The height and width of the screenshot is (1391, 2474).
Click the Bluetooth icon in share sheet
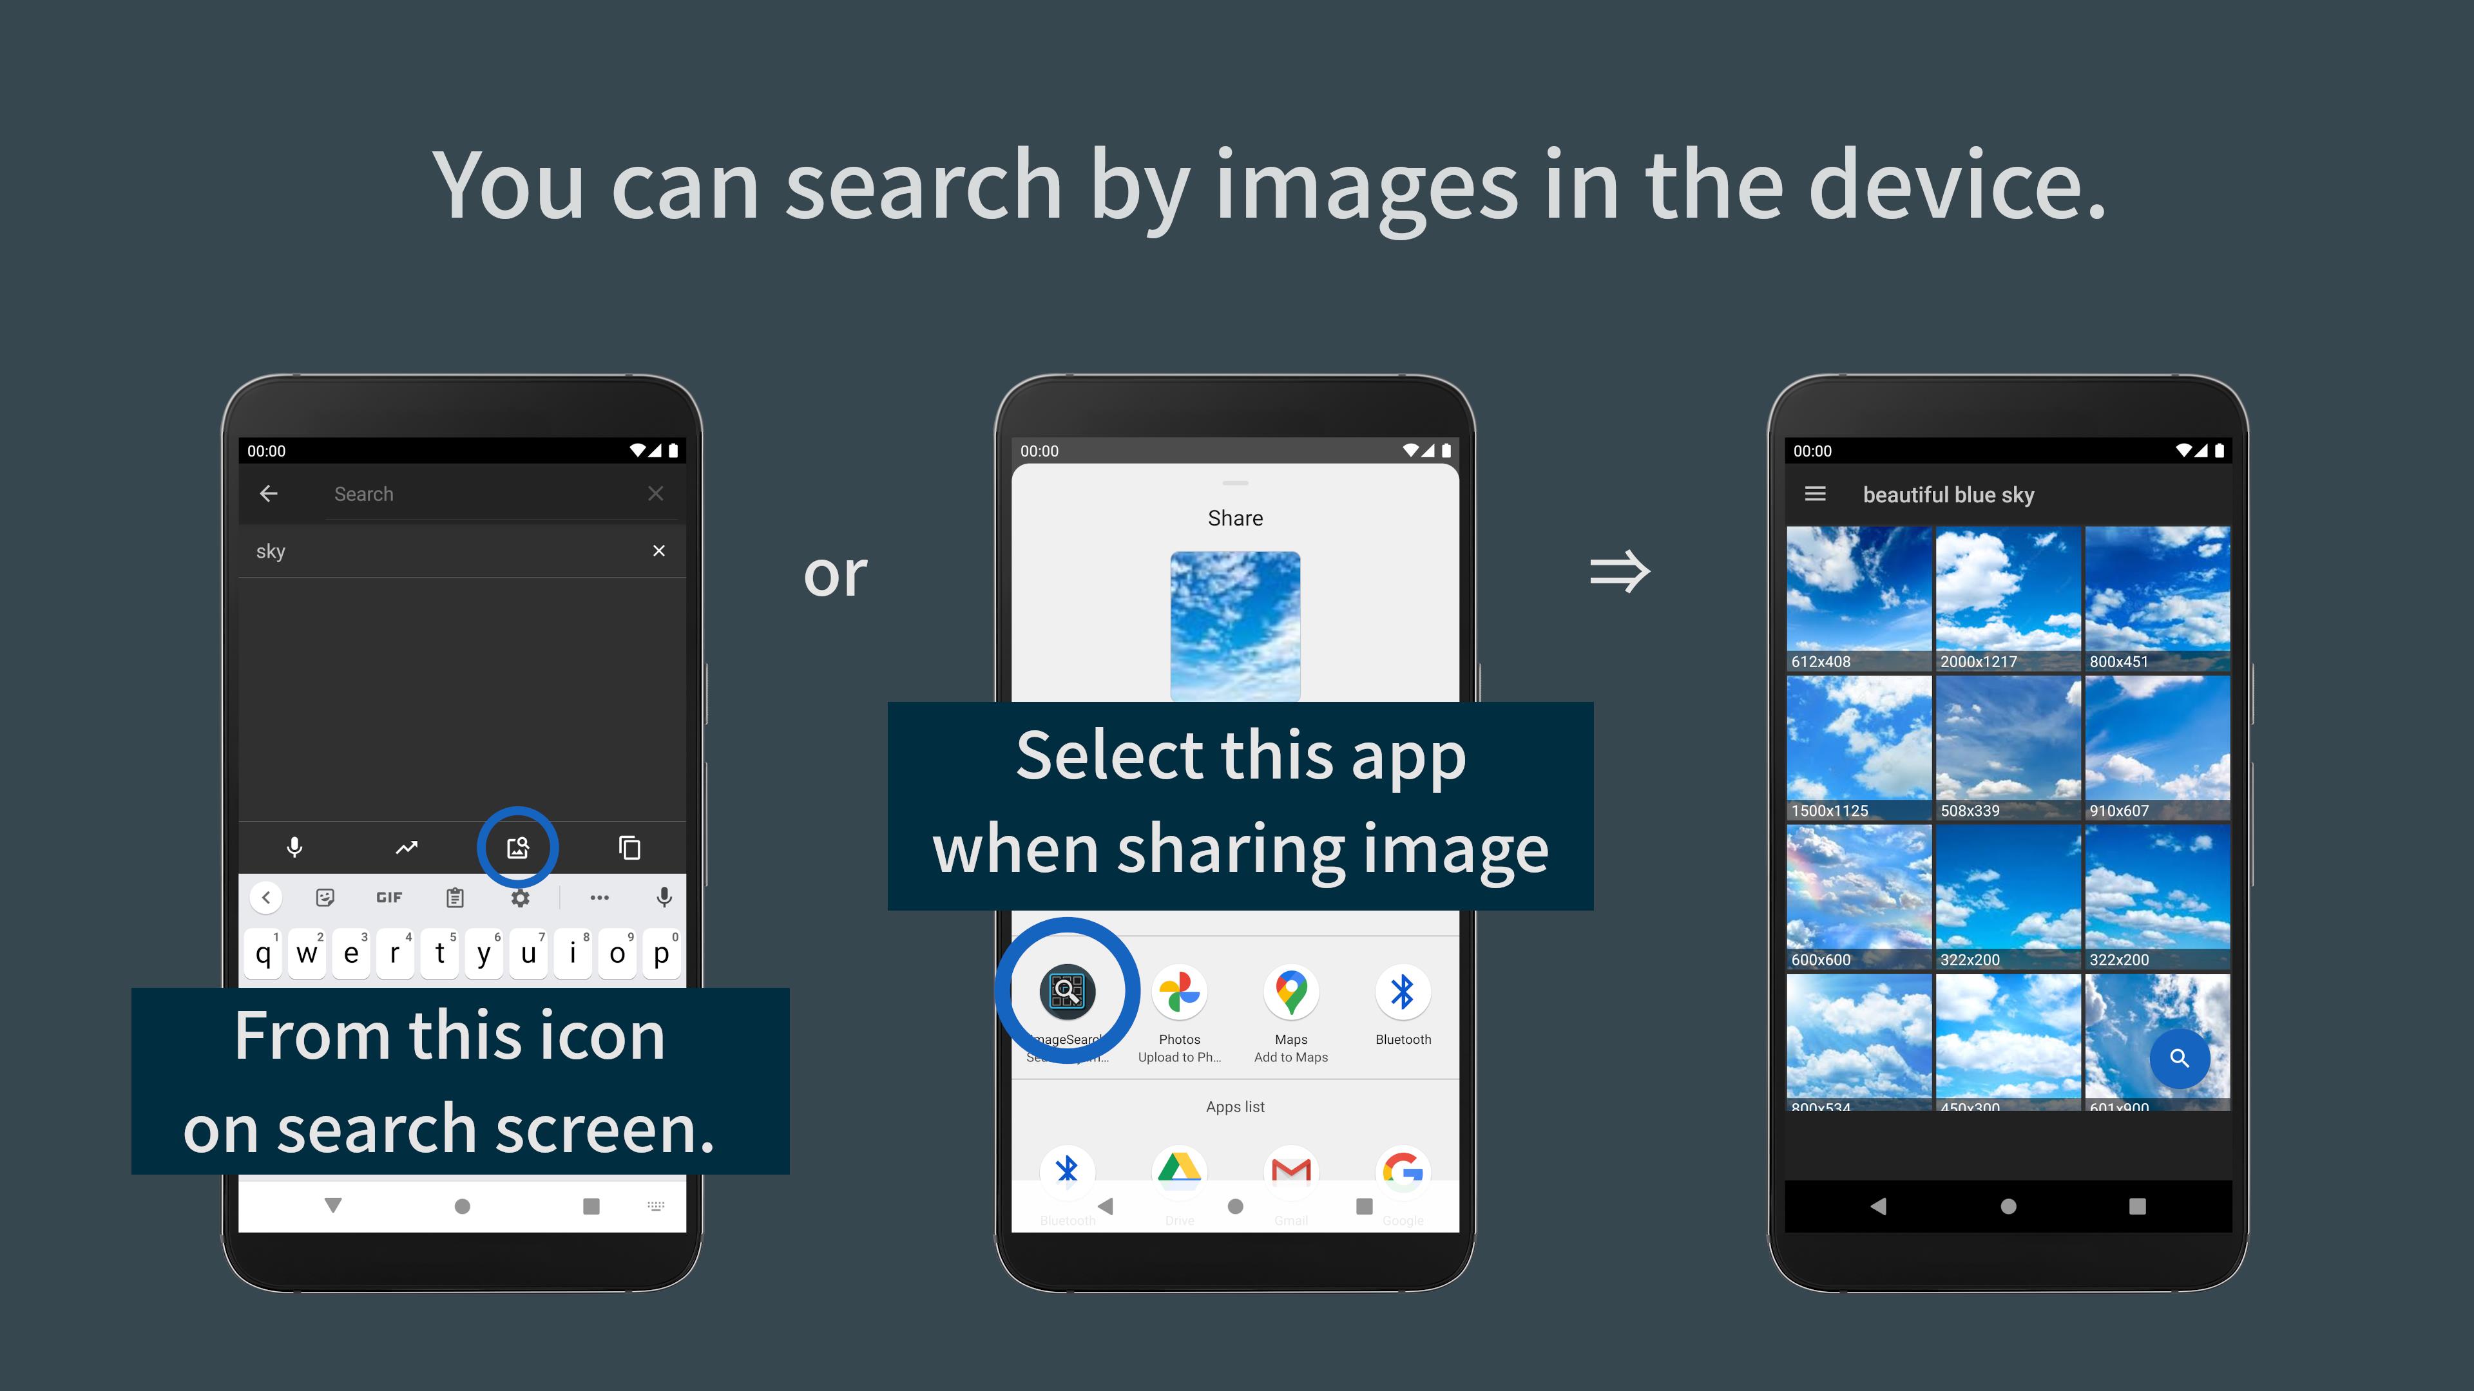[1402, 992]
